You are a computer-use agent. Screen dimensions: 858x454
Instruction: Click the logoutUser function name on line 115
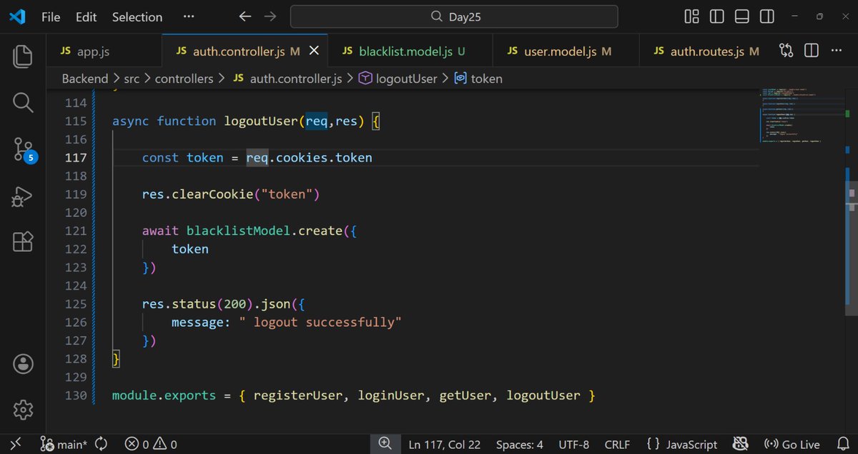coord(261,121)
